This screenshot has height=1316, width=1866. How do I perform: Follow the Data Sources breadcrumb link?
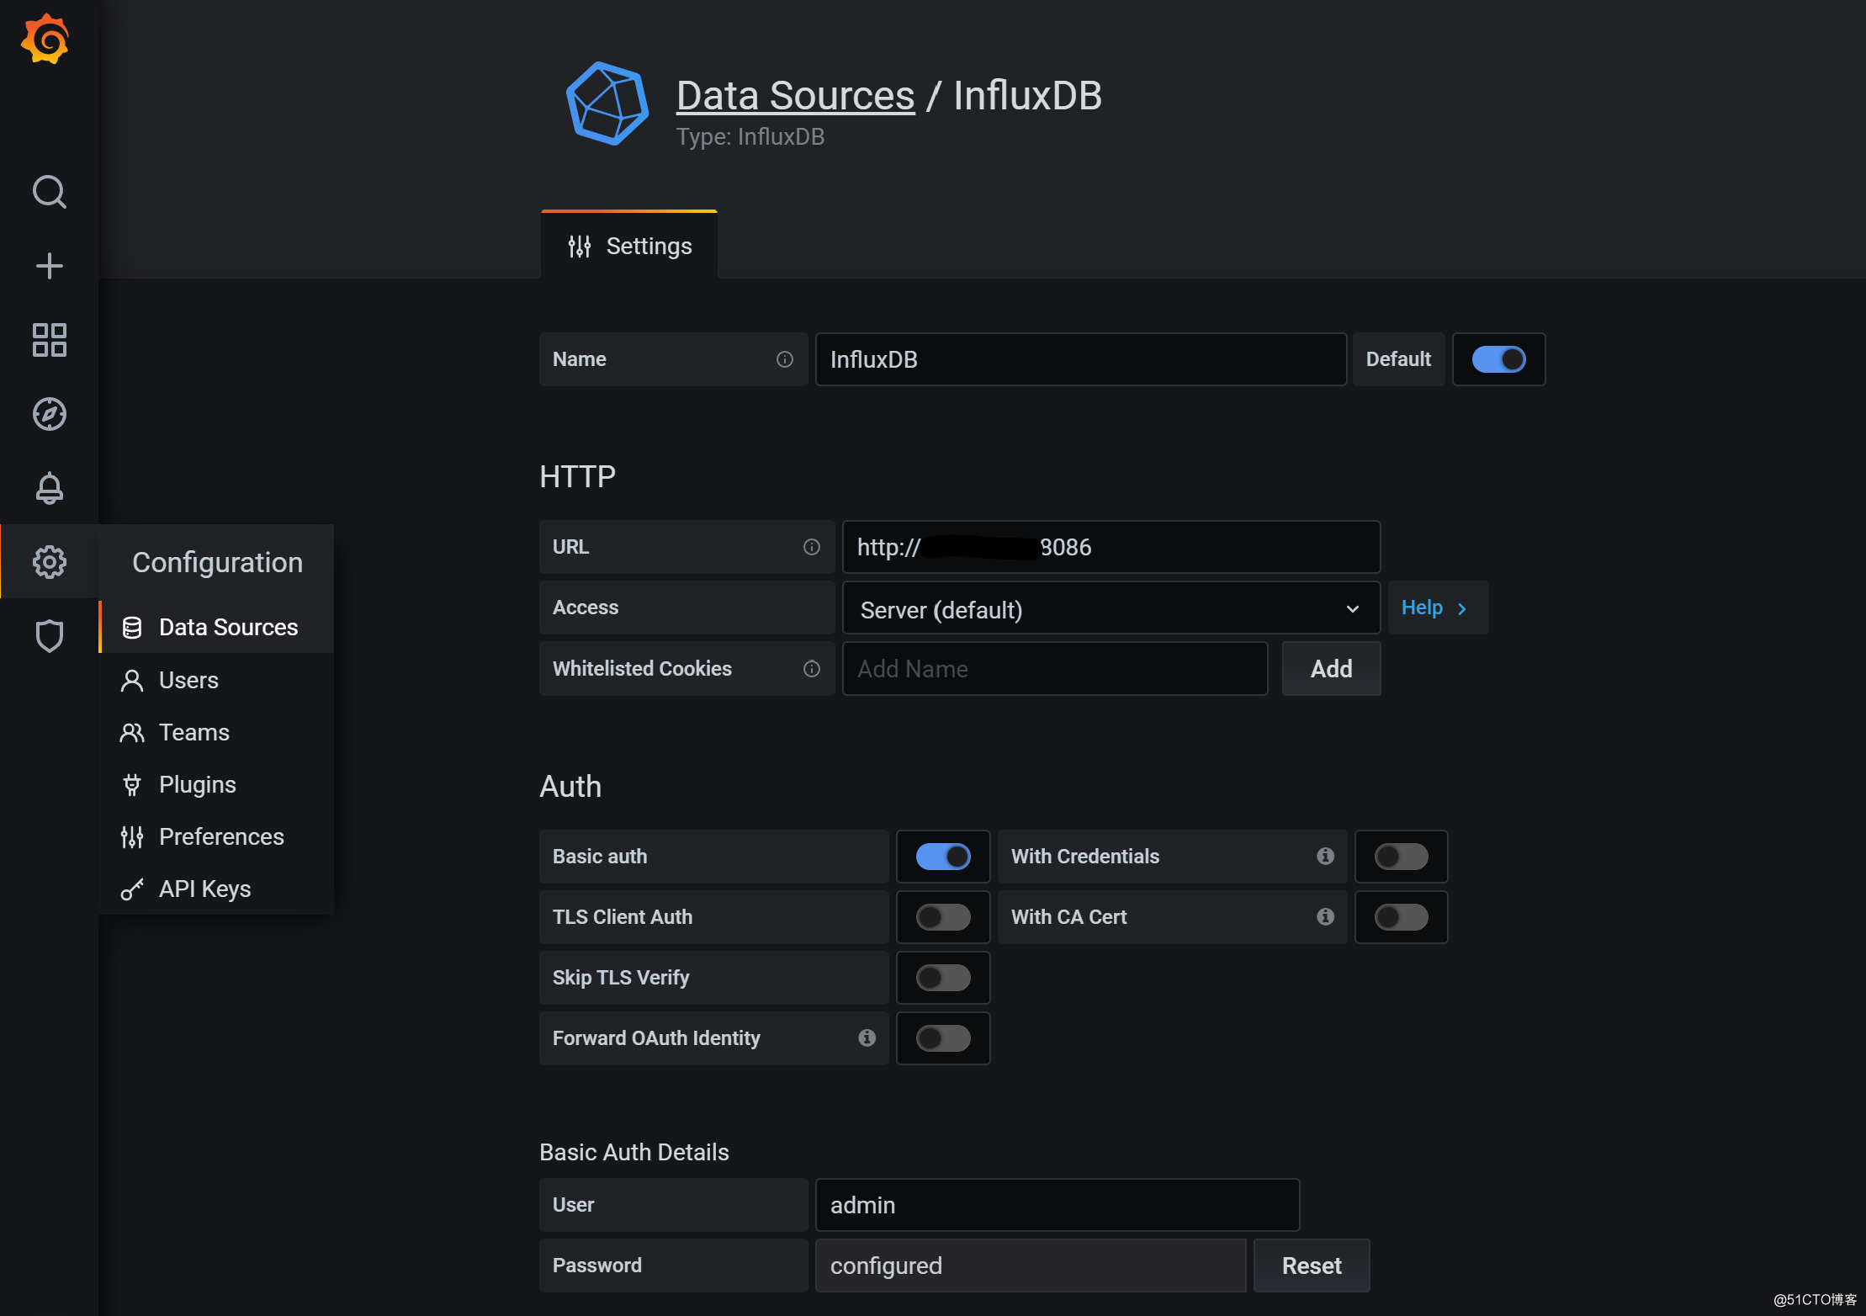[795, 95]
